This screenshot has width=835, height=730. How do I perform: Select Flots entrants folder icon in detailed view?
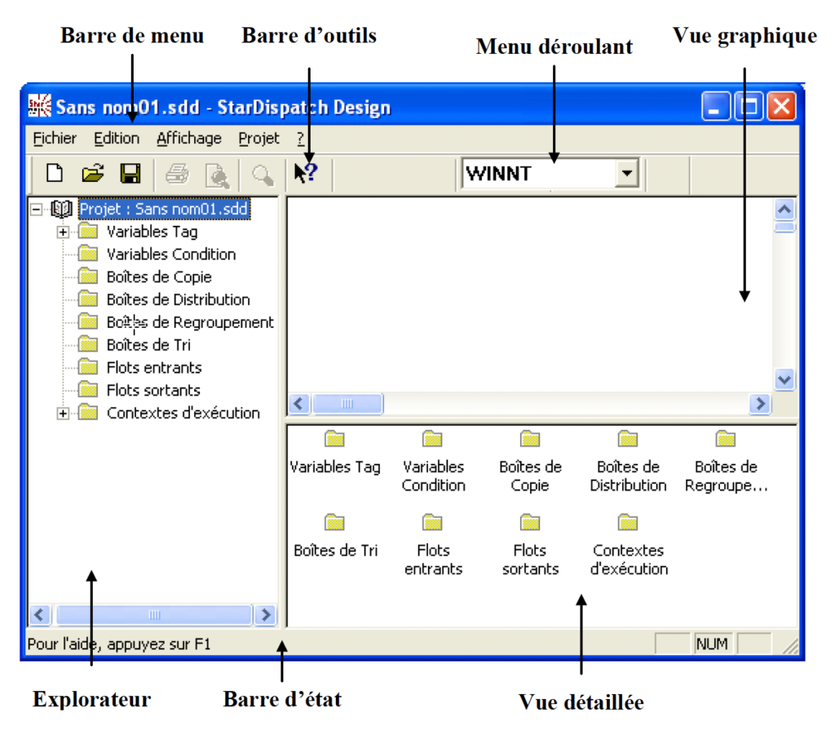pos(432,523)
